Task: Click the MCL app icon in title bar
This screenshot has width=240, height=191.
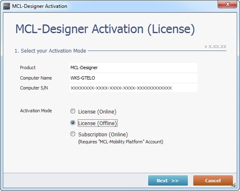Action: pos(7,6)
